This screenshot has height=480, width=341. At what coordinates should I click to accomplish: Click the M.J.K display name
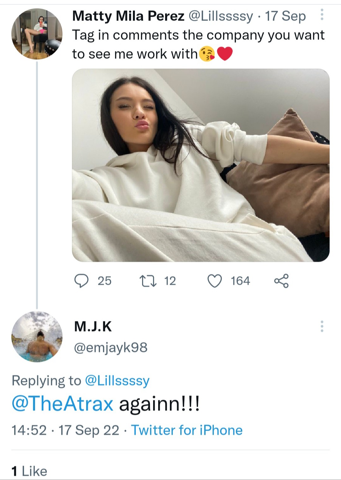point(93,327)
